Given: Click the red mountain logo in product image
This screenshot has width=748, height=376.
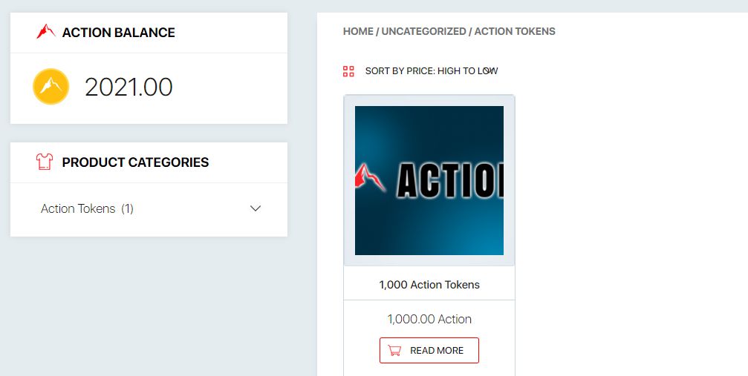Looking at the screenshot, I should (x=371, y=178).
